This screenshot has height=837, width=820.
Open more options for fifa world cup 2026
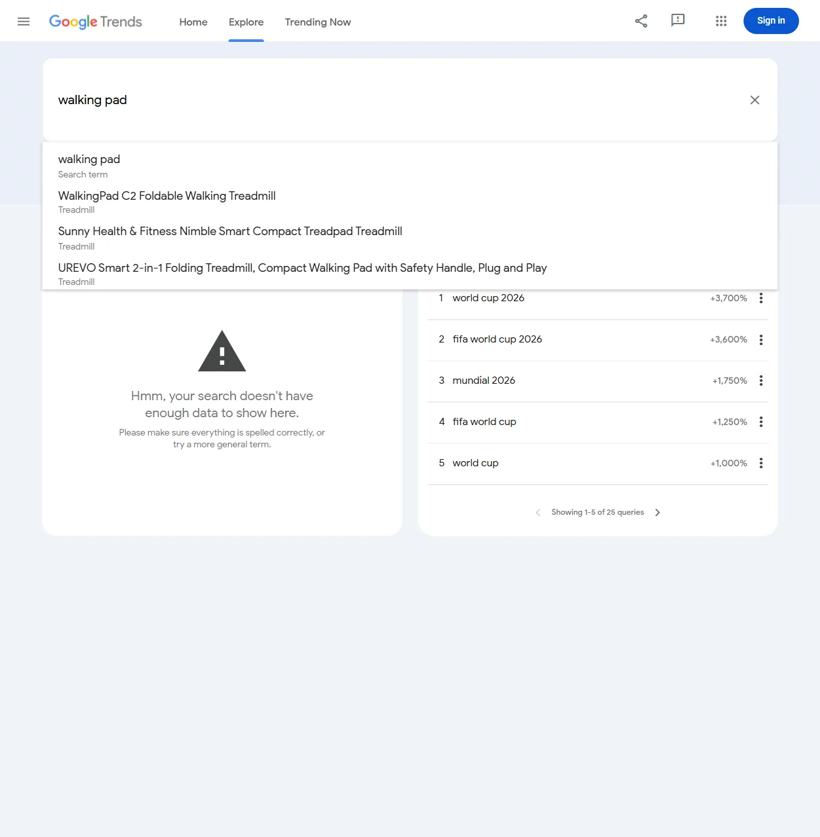tap(761, 339)
